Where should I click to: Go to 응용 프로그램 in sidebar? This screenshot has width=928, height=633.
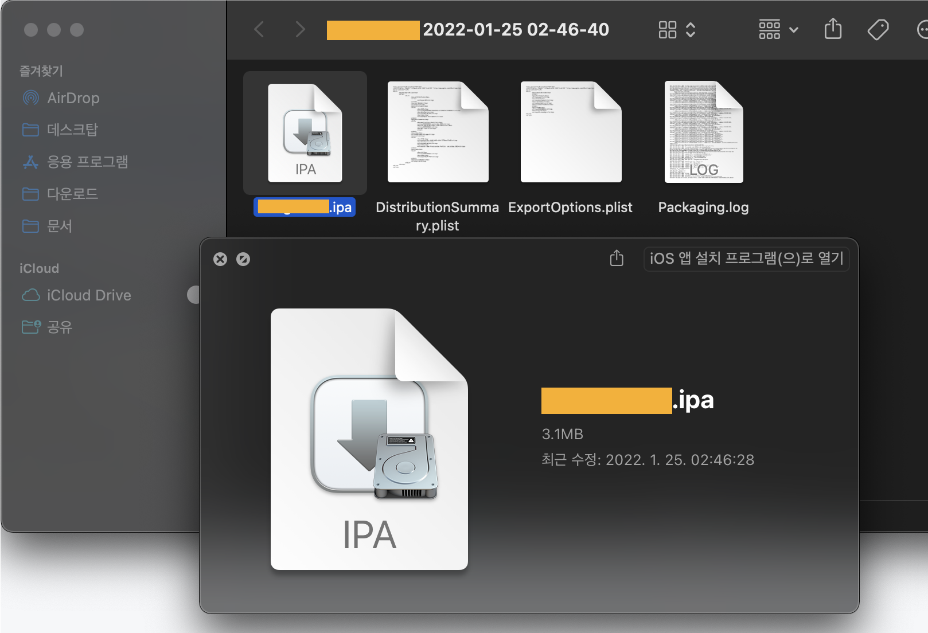click(87, 162)
